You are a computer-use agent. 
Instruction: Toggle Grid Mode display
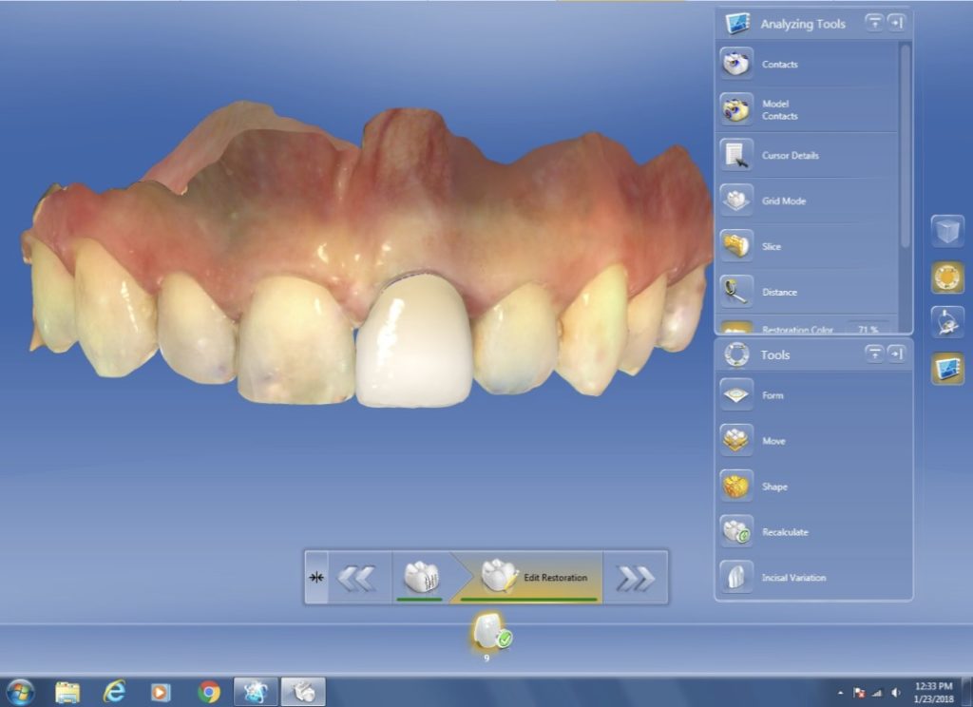(736, 201)
